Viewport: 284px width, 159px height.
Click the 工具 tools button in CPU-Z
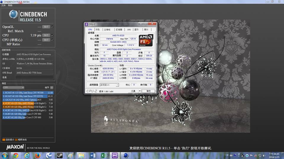(133, 91)
